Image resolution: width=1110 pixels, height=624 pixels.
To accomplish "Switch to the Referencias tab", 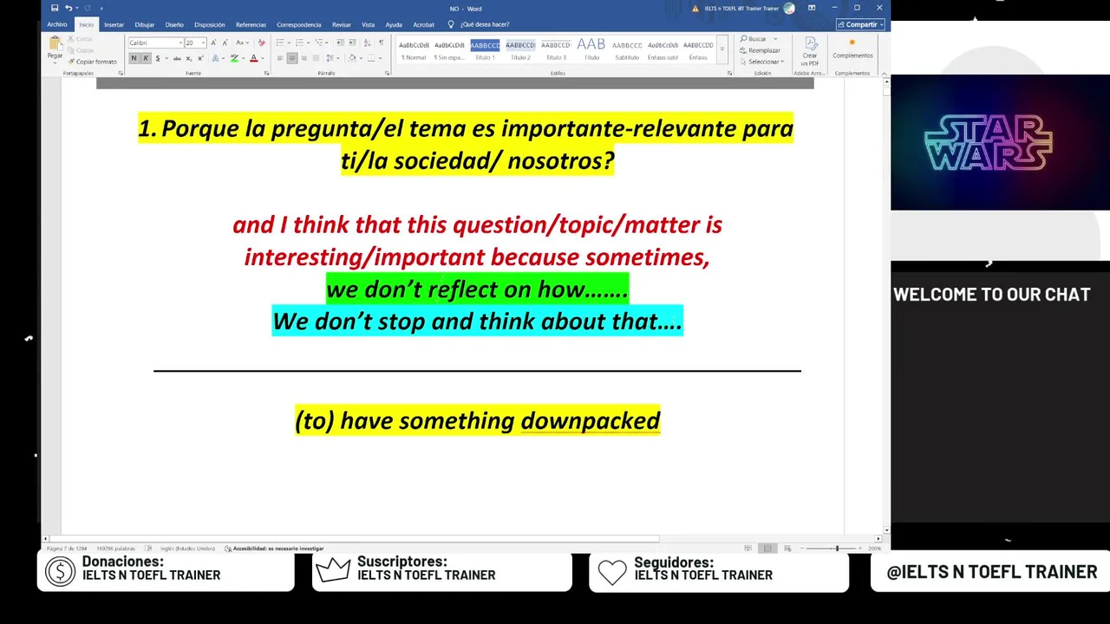I will point(251,24).
